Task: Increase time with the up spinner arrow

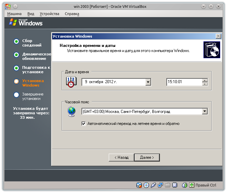Action: [205, 80]
